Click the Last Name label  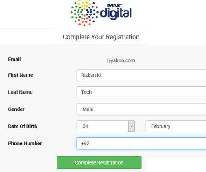click(20, 92)
